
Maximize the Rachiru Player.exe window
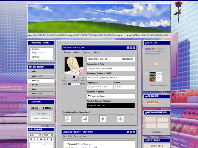tap(131, 48)
